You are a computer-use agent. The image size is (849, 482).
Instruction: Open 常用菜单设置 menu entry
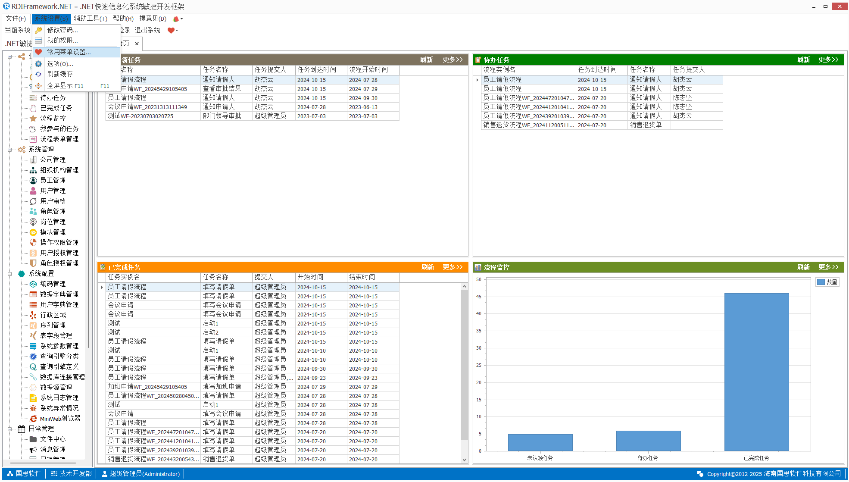tap(69, 52)
